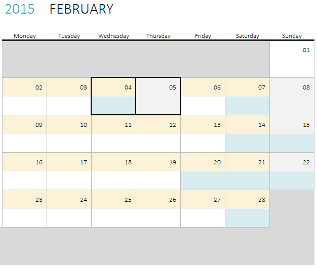Select the Sunday 22 date cell

[x=292, y=162]
